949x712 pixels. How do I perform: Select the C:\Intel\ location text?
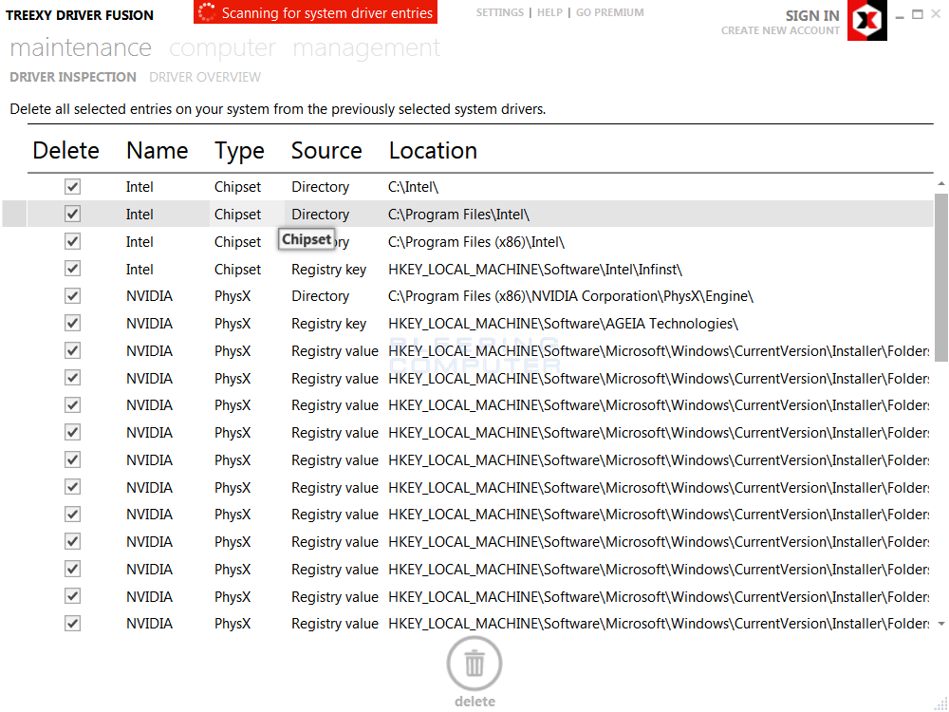[x=413, y=187]
